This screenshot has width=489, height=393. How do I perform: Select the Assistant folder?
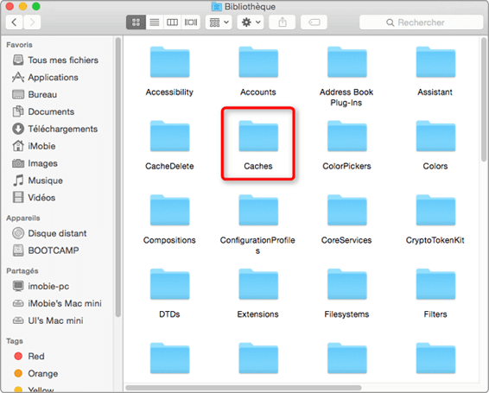point(435,71)
